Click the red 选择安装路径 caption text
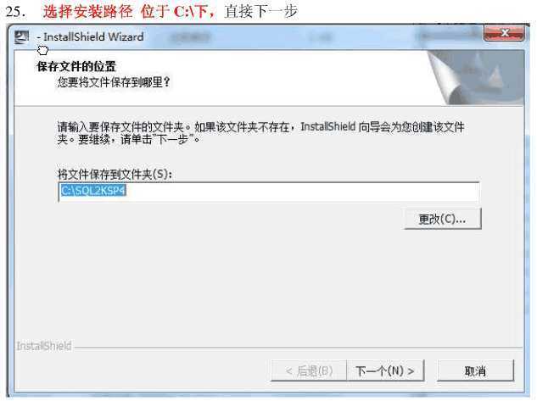Image resolution: width=537 pixels, height=401 pixels. (x=87, y=12)
